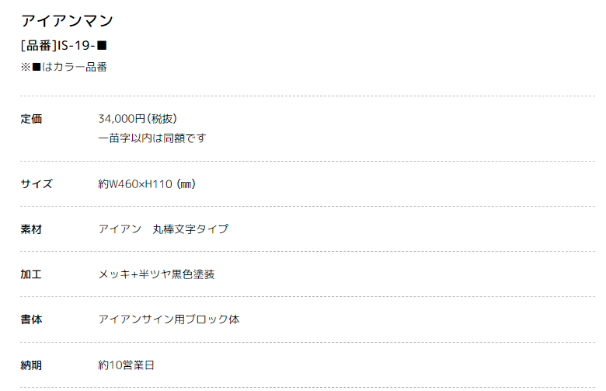Click the 加工 row label
This screenshot has width=606, height=391.
[31, 274]
